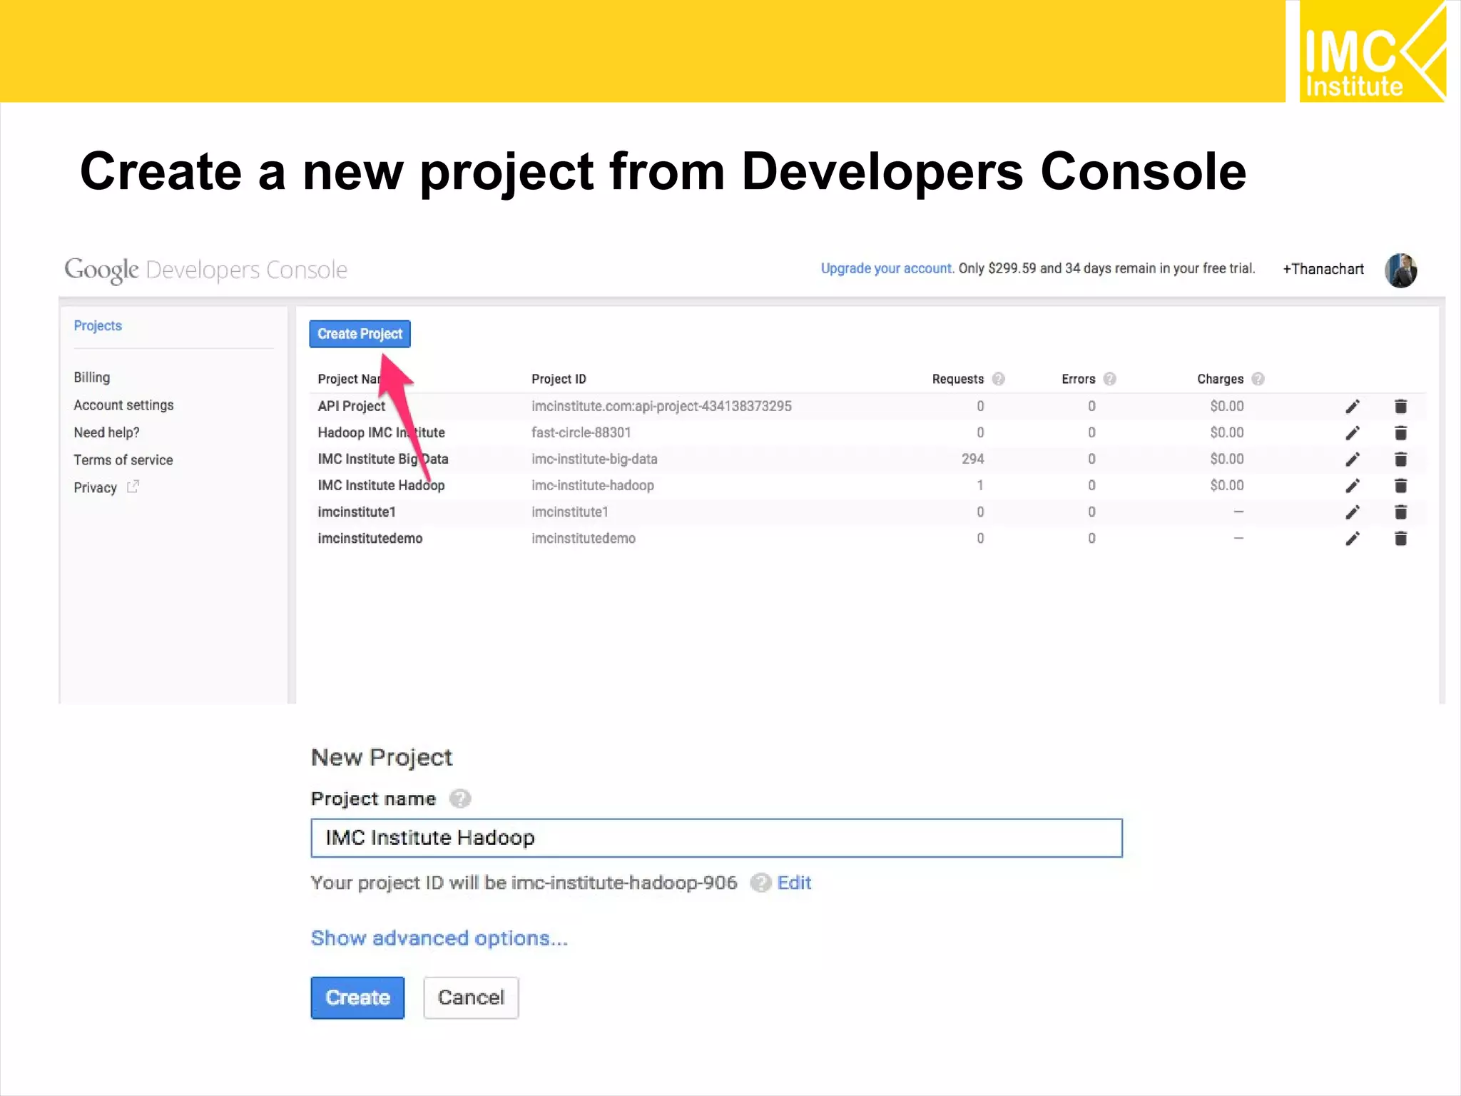Click help icon beside project ID text
This screenshot has width=1461, height=1096.
[x=761, y=883]
